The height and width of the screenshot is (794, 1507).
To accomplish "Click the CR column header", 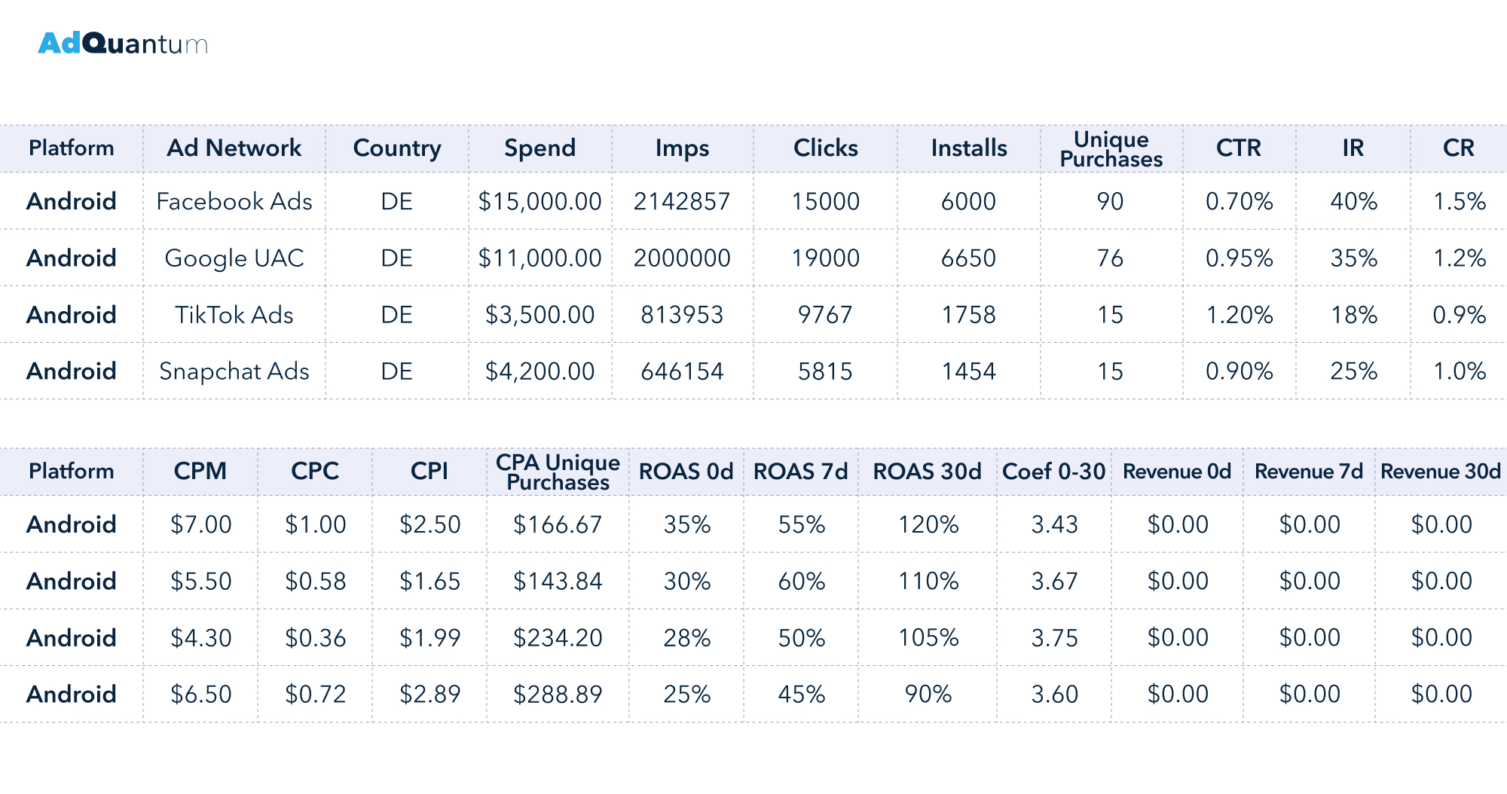I will coord(1459,148).
